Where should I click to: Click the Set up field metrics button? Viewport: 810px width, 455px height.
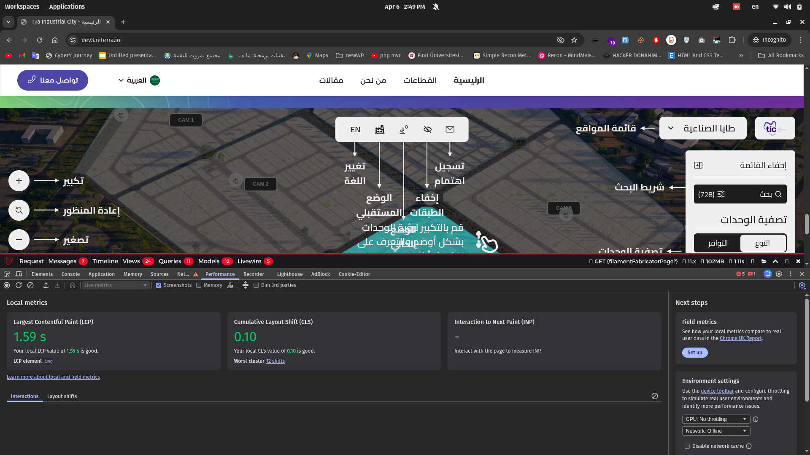coord(694,353)
